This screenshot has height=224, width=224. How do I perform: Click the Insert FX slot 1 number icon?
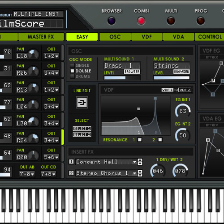pyautogui.click(x=71, y=162)
